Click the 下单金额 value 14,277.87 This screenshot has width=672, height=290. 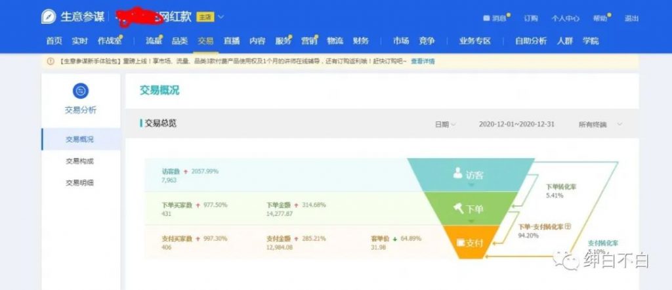[x=280, y=213]
